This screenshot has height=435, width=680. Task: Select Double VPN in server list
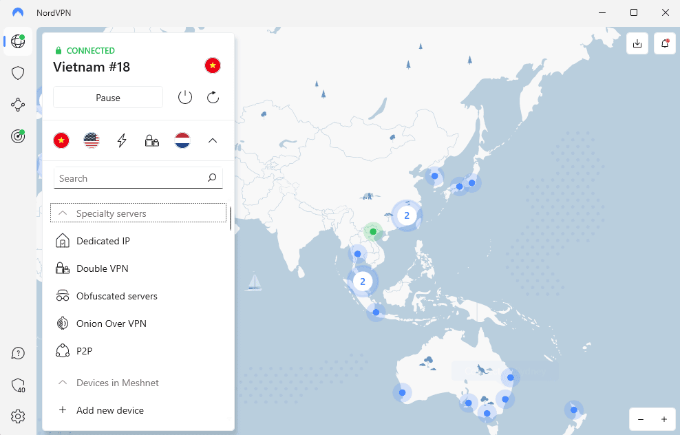(138, 268)
